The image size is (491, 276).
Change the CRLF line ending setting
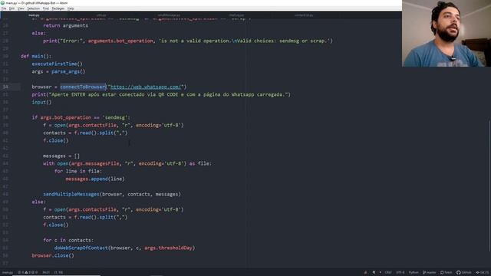[x=388, y=273]
